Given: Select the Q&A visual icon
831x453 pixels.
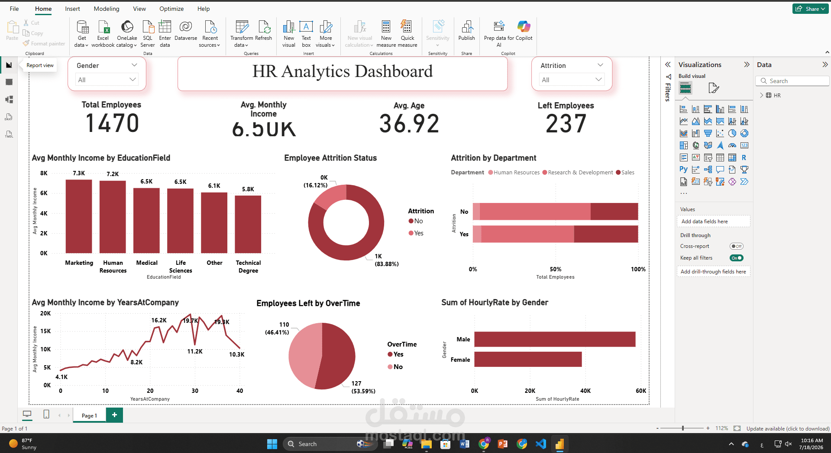Looking at the screenshot, I should [x=720, y=170].
